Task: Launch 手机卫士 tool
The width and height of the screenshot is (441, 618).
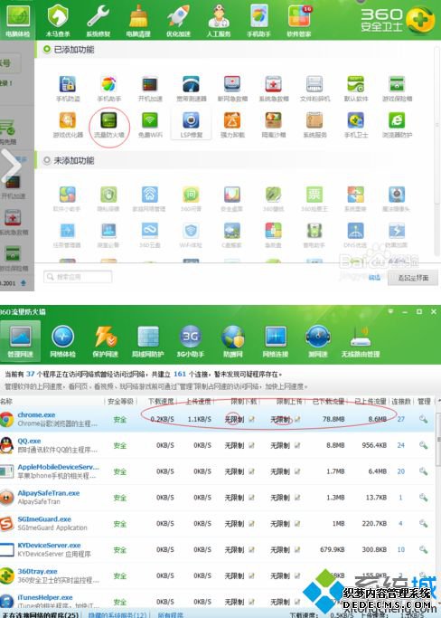Action: (x=355, y=125)
